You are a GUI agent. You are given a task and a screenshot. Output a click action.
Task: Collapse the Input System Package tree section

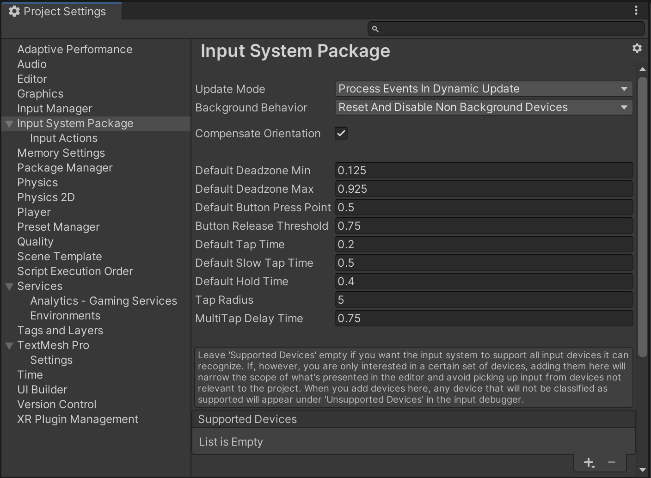[8, 123]
